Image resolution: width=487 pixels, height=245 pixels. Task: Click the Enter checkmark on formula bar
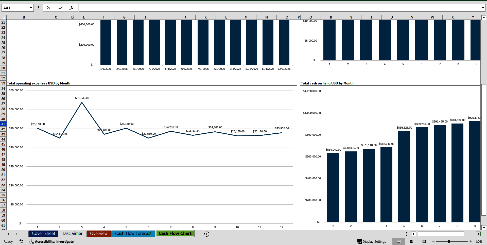(60, 8)
